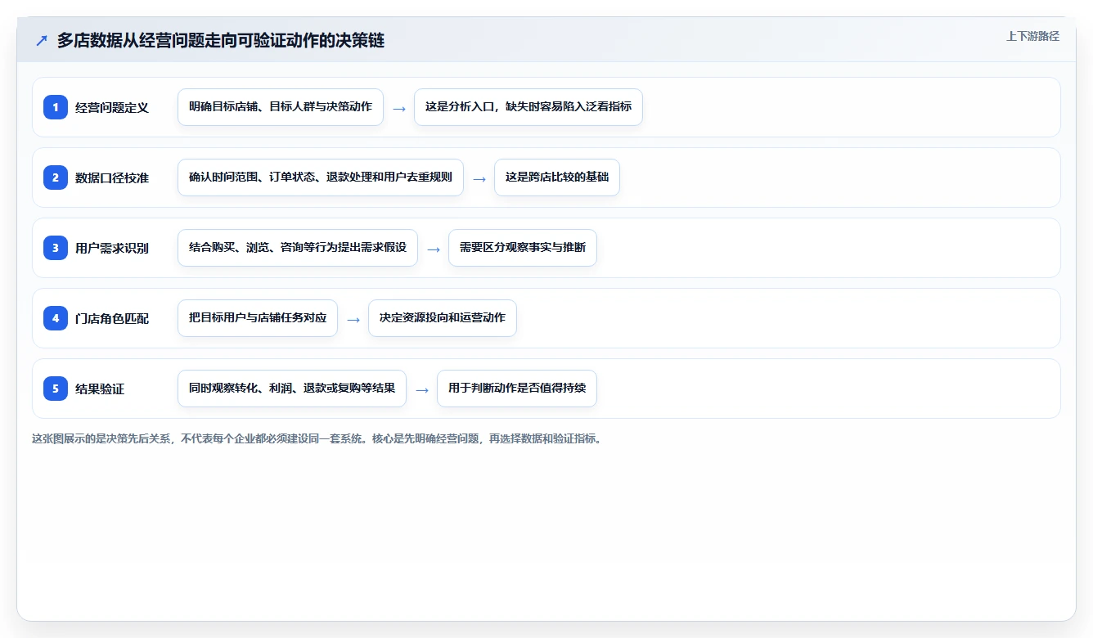Click the box 需要区分观察事实与推断
This screenshot has width=1093, height=638.
523,248
